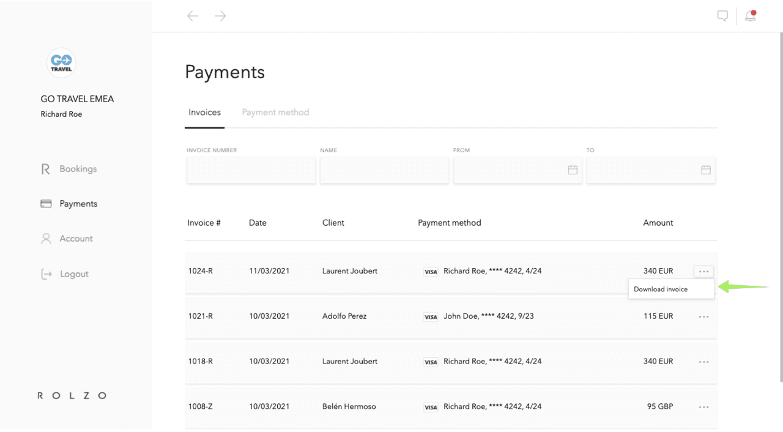Select Download invoice from the menu
Viewport: 783px width, 432px height.
[x=661, y=289]
